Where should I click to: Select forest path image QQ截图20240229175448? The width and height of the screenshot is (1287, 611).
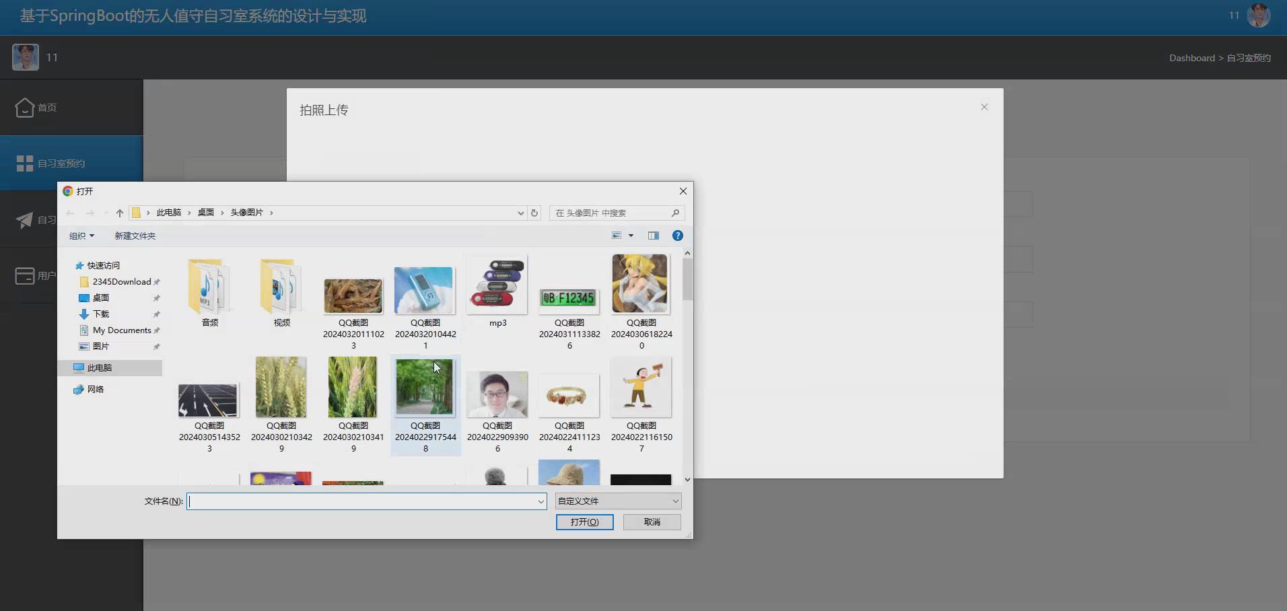425,388
